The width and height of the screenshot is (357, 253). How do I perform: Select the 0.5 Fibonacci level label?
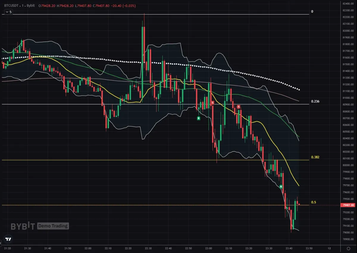coord(314,202)
